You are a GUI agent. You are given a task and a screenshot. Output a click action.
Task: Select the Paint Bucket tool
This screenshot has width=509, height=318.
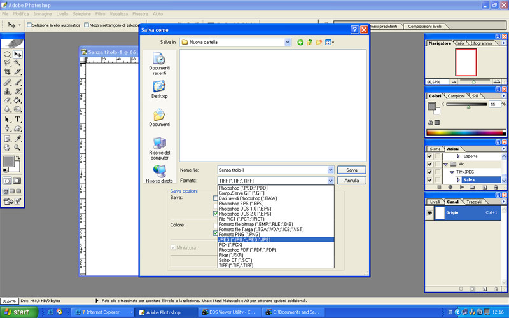[x=18, y=100]
